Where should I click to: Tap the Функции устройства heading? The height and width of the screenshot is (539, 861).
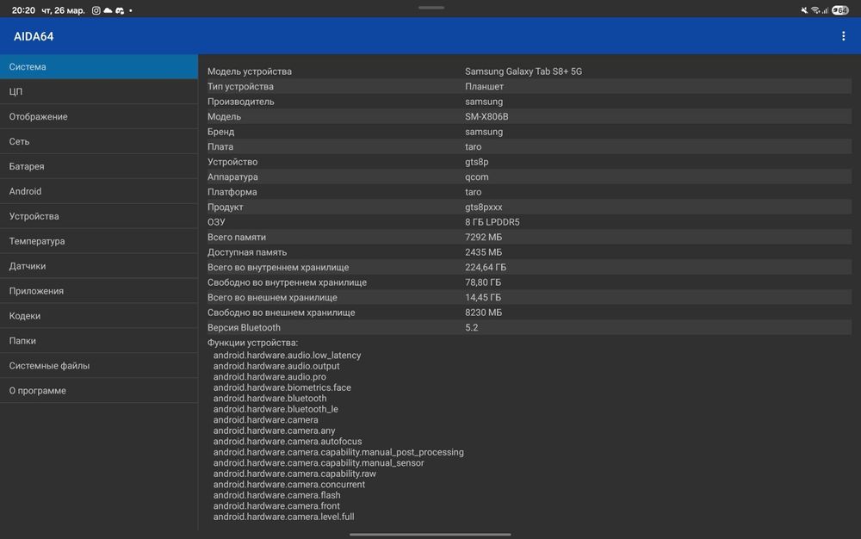[252, 343]
